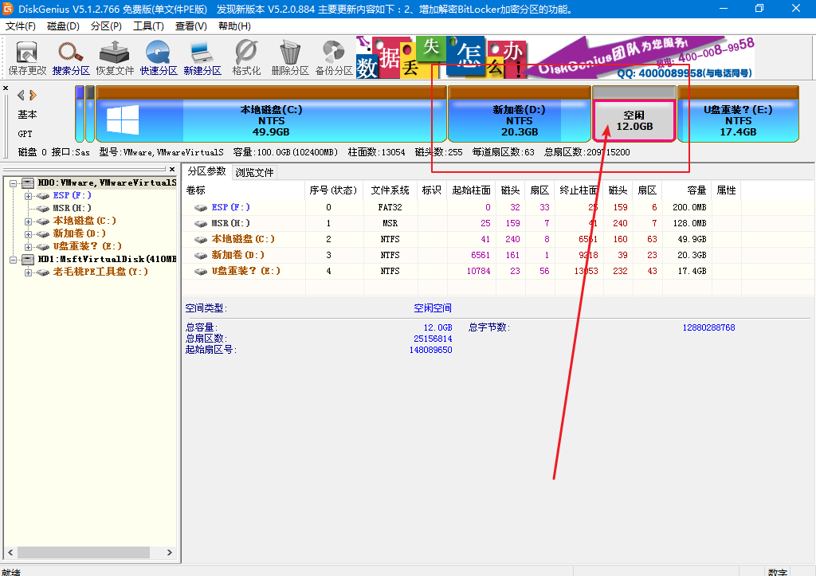
Task: Click the U盘重装?(E:) drive icon in the table
Action: pyautogui.click(x=201, y=271)
